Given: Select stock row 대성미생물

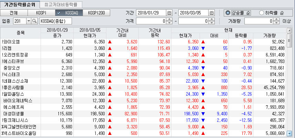Looking at the screenshot, I should click(143, 114).
